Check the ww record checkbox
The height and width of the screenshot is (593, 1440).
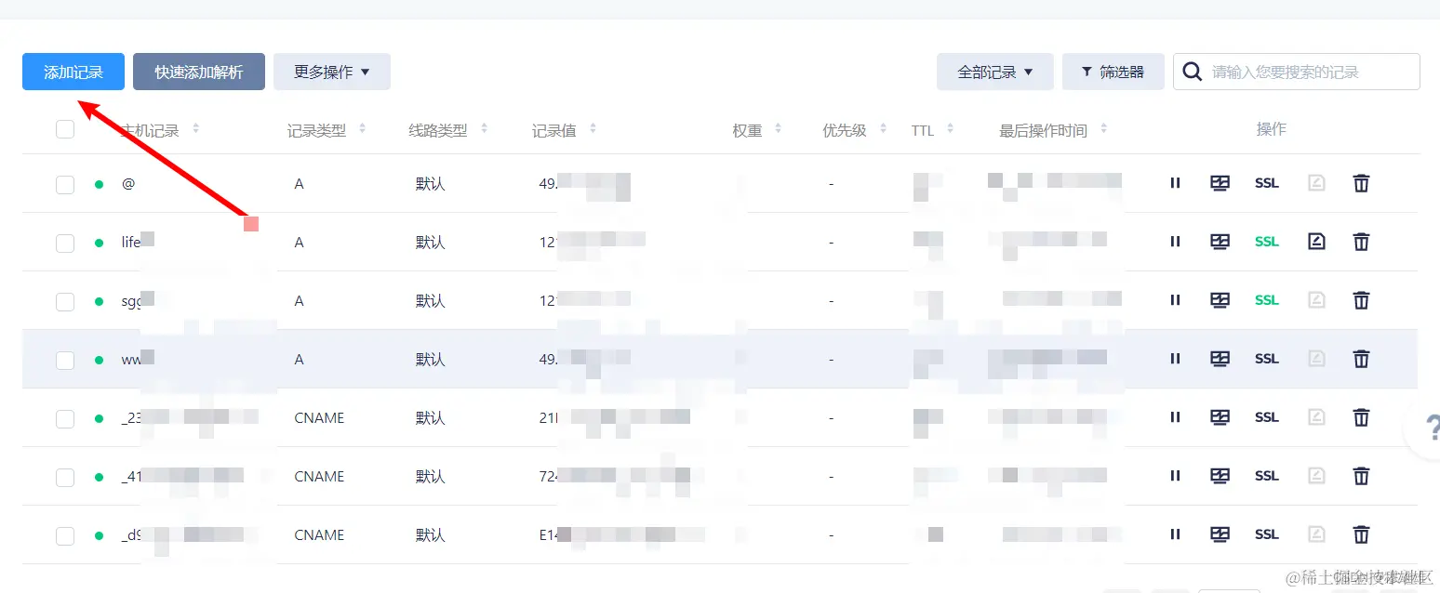65,360
